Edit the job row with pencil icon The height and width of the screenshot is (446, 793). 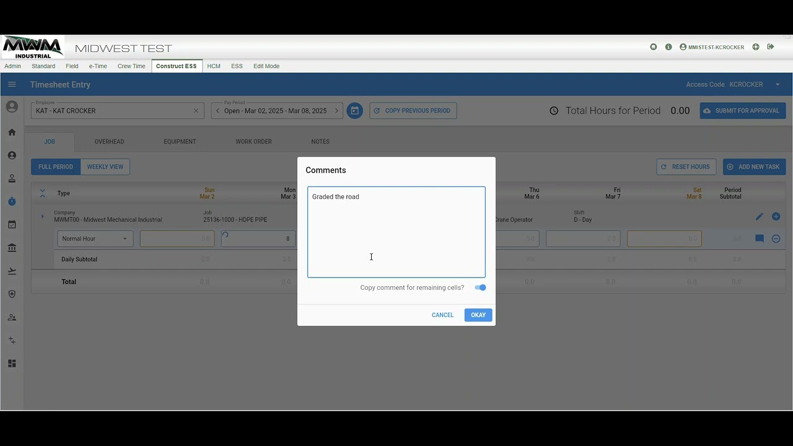(759, 217)
